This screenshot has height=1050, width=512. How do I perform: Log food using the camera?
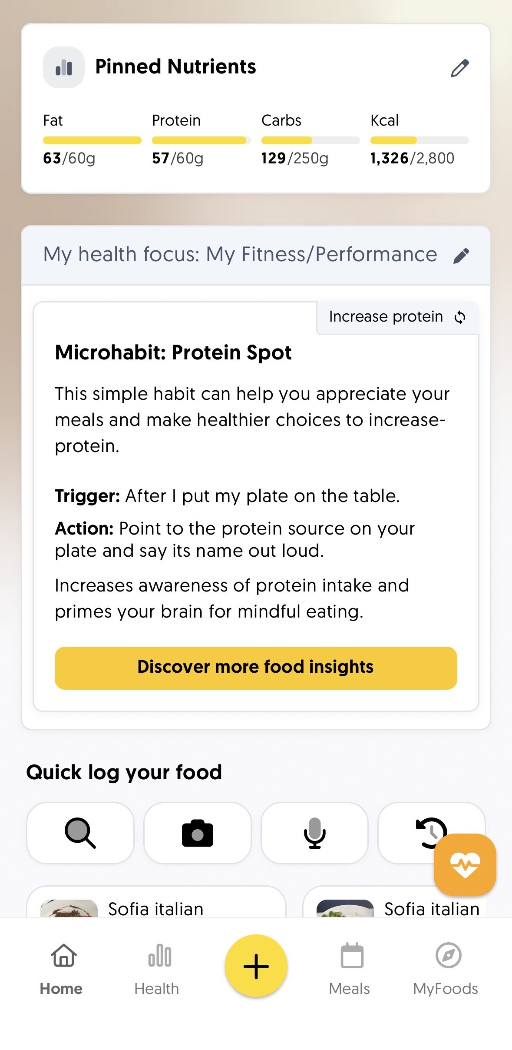[x=198, y=833]
